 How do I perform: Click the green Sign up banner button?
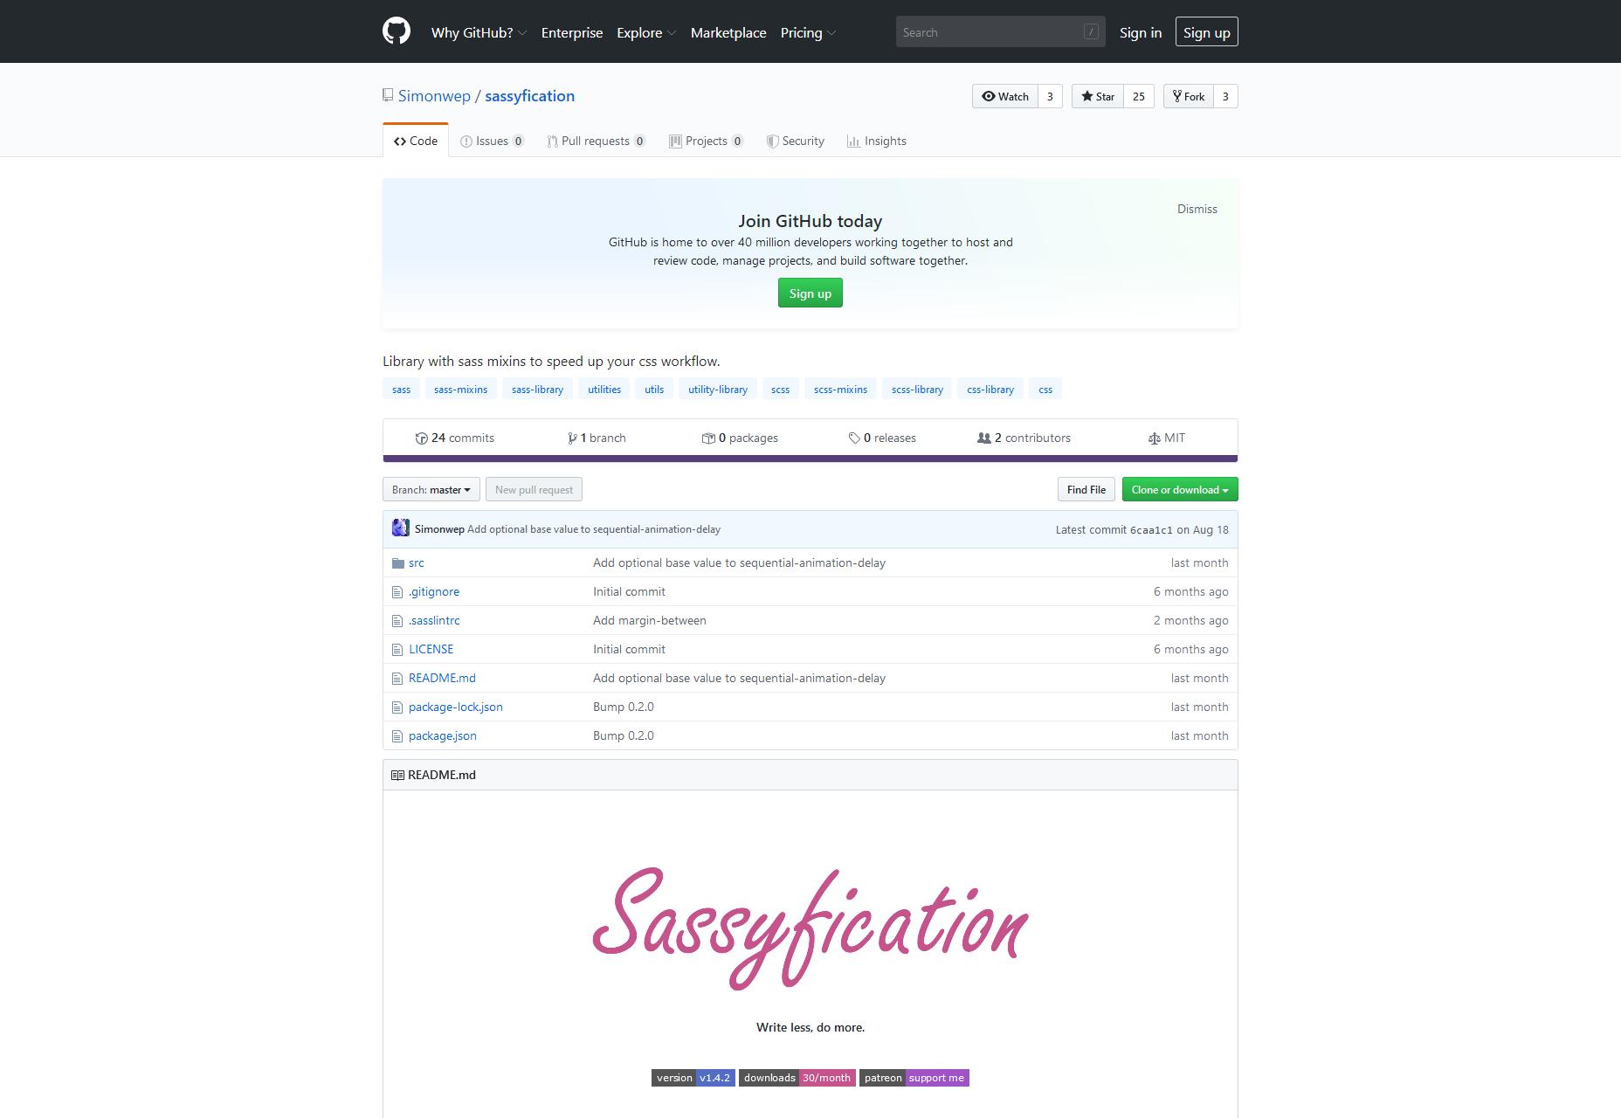pos(810,293)
